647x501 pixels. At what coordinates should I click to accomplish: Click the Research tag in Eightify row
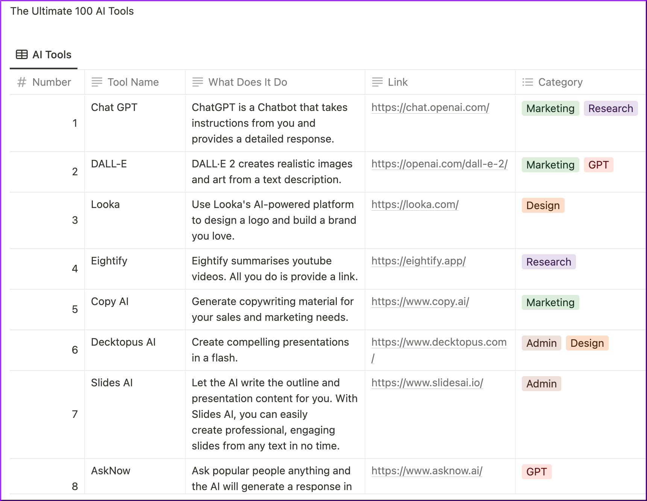(x=549, y=262)
